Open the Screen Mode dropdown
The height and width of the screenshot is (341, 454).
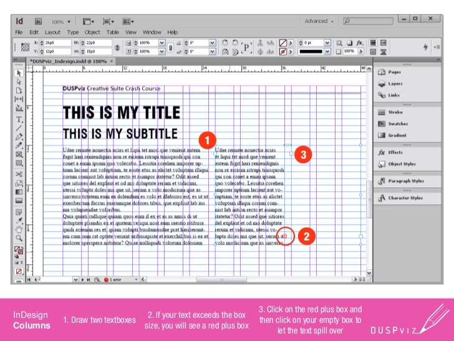(x=109, y=21)
